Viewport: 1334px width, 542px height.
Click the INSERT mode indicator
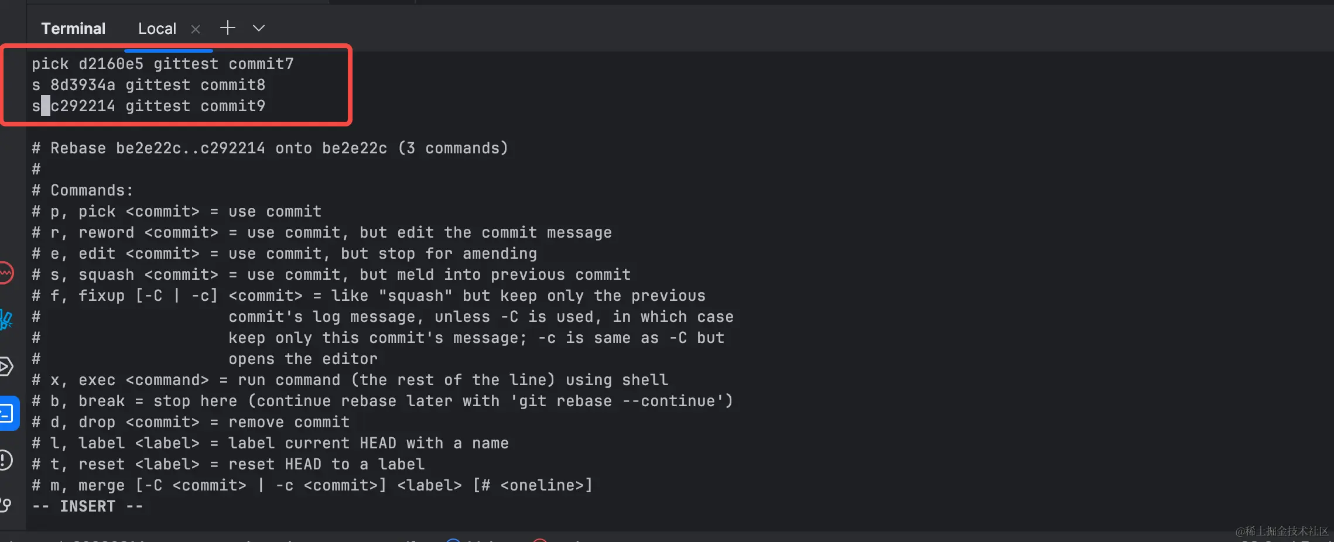[88, 506]
